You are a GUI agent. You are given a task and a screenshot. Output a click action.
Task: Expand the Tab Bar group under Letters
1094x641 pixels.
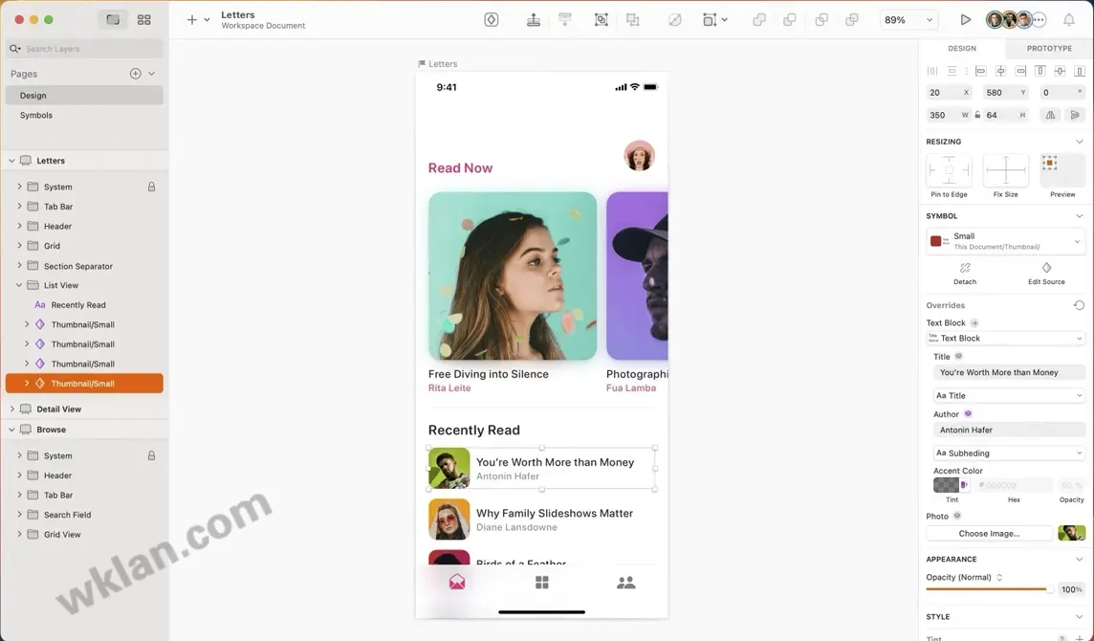pyautogui.click(x=19, y=206)
